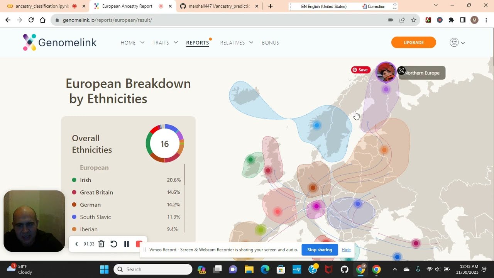Reload the current page

[31, 20]
